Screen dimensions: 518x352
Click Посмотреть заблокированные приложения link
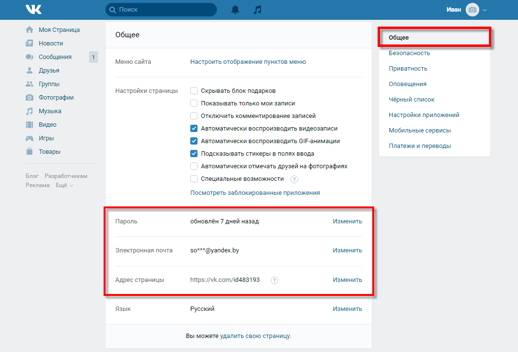[x=255, y=192]
